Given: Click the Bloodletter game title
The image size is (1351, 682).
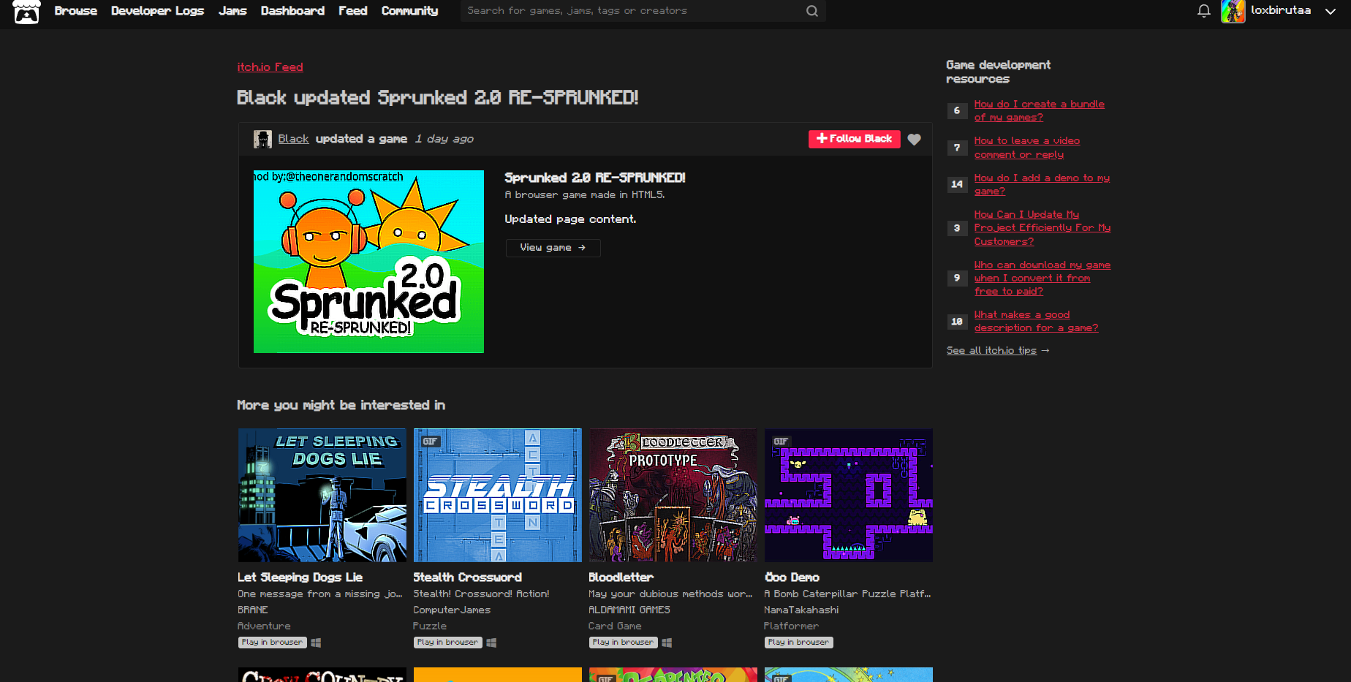Looking at the screenshot, I should point(621,577).
